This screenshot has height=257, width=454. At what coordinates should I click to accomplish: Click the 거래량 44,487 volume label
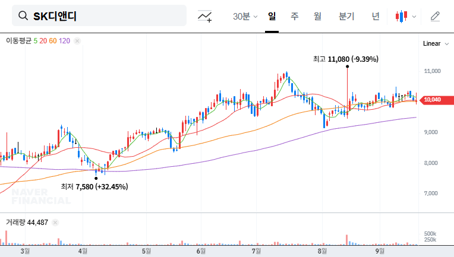[x=27, y=223]
